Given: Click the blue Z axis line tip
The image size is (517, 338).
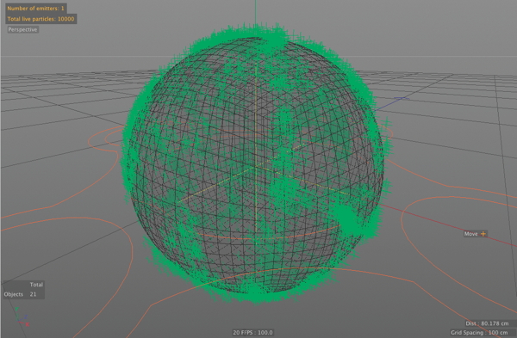Looking at the screenshot, I should point(402,98).
